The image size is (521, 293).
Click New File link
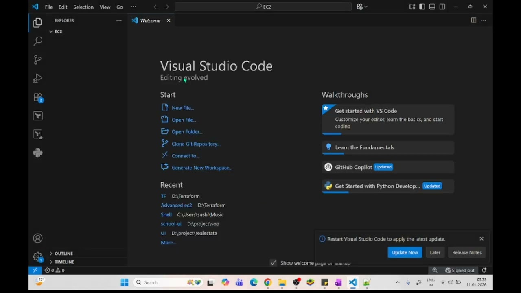(x=182, y=108)
